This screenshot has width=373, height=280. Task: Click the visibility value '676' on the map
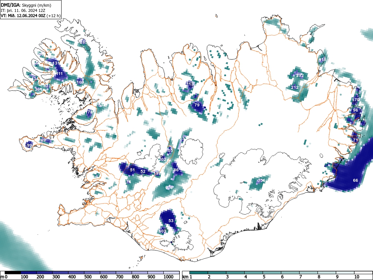tap(169, 187)
